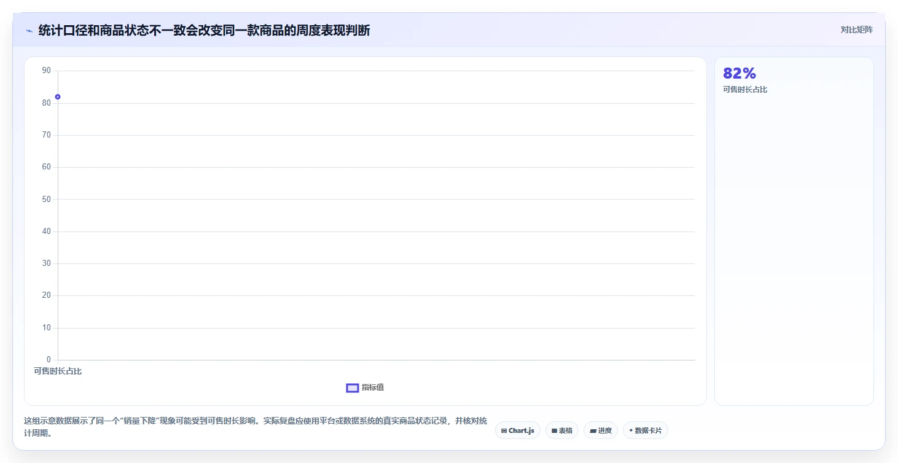Click the y-axis value 50
The width and height of the screenshot is (898, 463).
[47, 199]
